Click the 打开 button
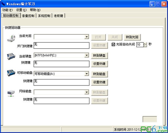 tap(99, 37)
